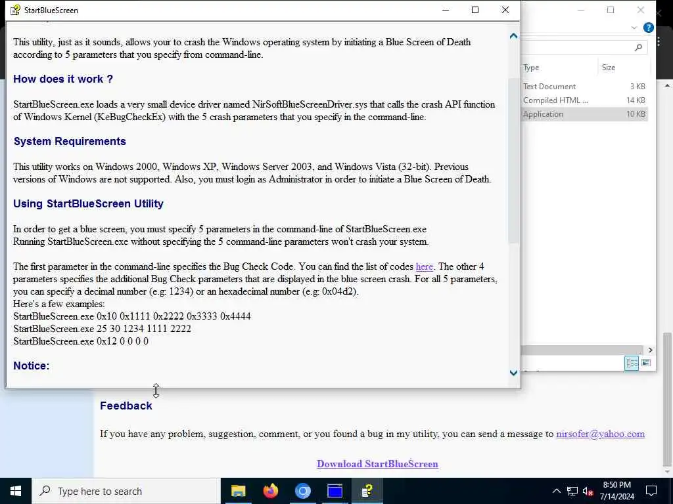Open the Windows Start menu

pyautogui.click(x=16, y=491)
